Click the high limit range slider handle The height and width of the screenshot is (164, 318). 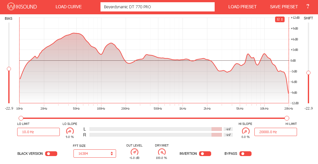(x=287, y=118)
